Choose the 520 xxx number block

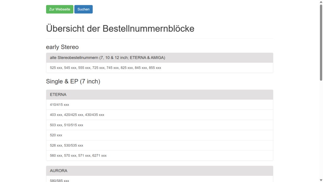[x=56, y=135]
